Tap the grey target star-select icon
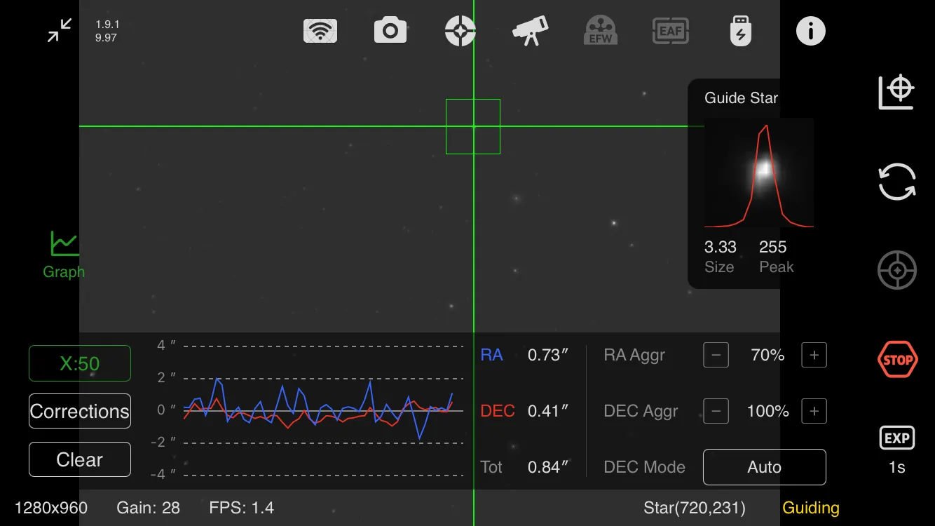The image size is (935, 526). tap(897, 270)
